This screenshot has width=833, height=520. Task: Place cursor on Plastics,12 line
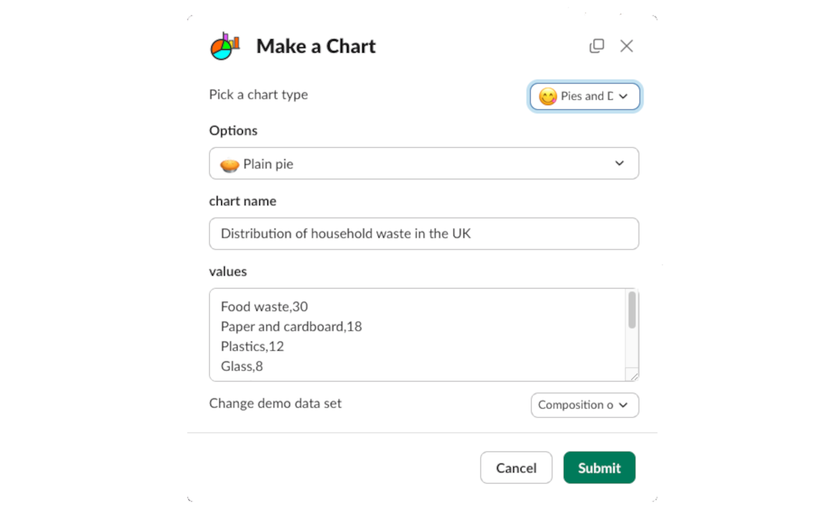coord(252,346)
